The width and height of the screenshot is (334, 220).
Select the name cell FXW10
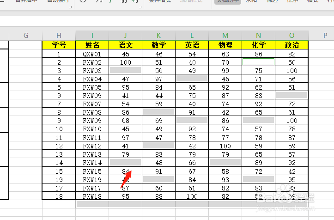coord(92,129)
